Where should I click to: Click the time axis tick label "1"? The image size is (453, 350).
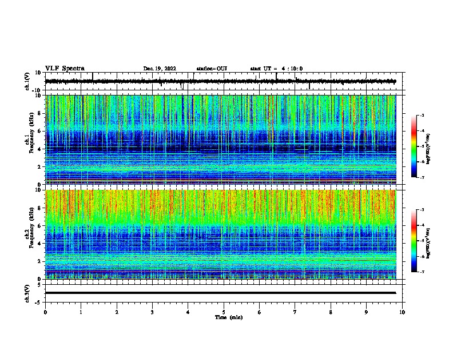point(81,312)
